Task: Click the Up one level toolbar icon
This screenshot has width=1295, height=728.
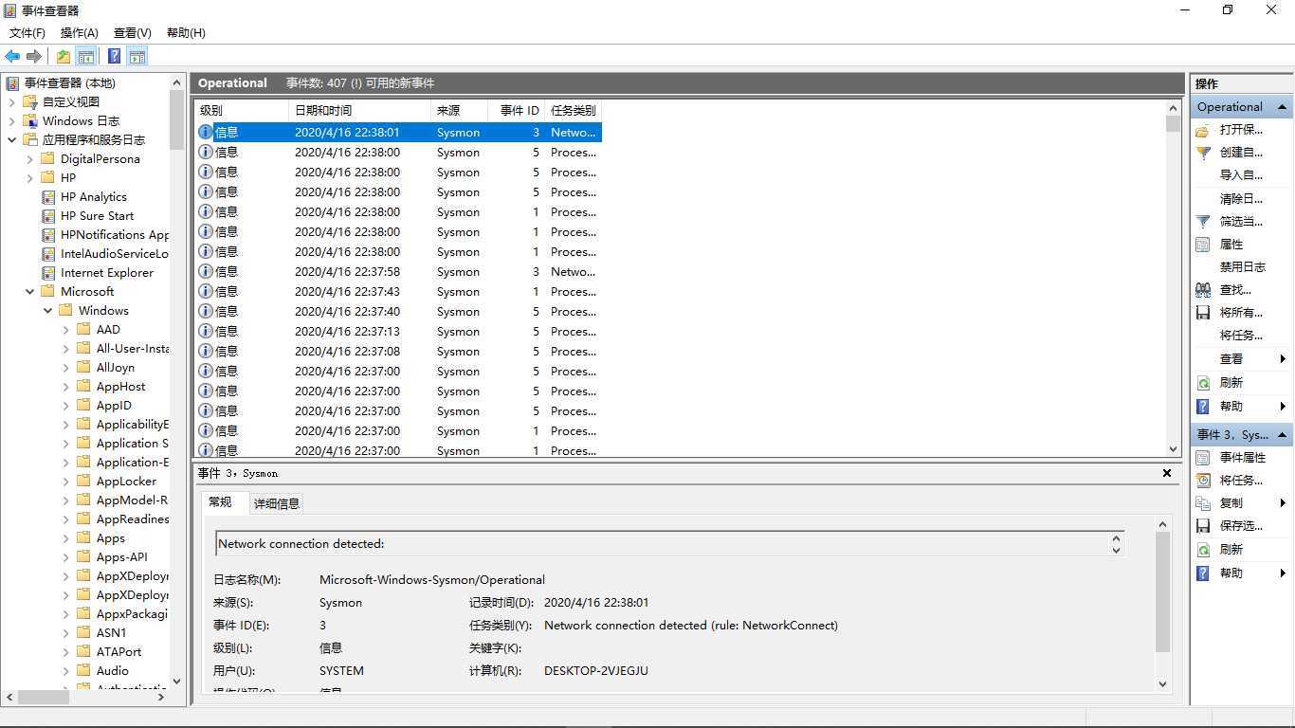Action: coord(64,57)
